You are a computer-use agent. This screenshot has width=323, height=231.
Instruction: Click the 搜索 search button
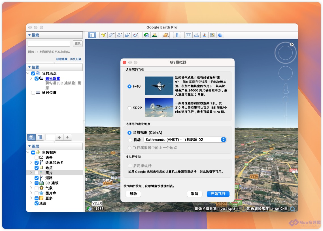tap(78, 43)
